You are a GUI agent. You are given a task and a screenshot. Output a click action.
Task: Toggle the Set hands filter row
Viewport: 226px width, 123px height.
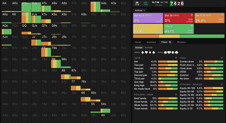click(156, 61)
